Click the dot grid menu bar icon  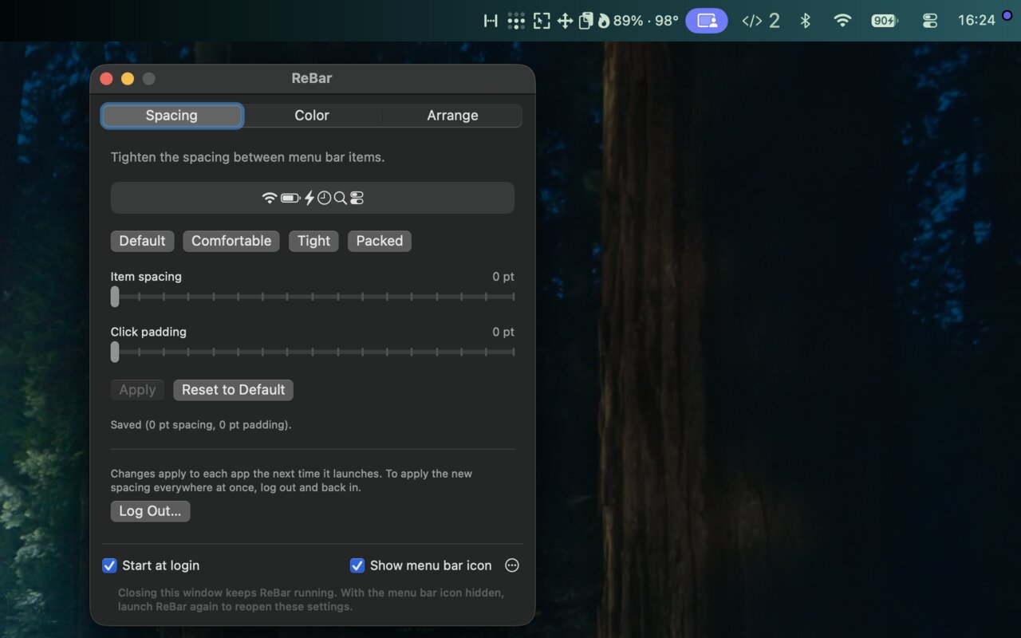[516, 21]
